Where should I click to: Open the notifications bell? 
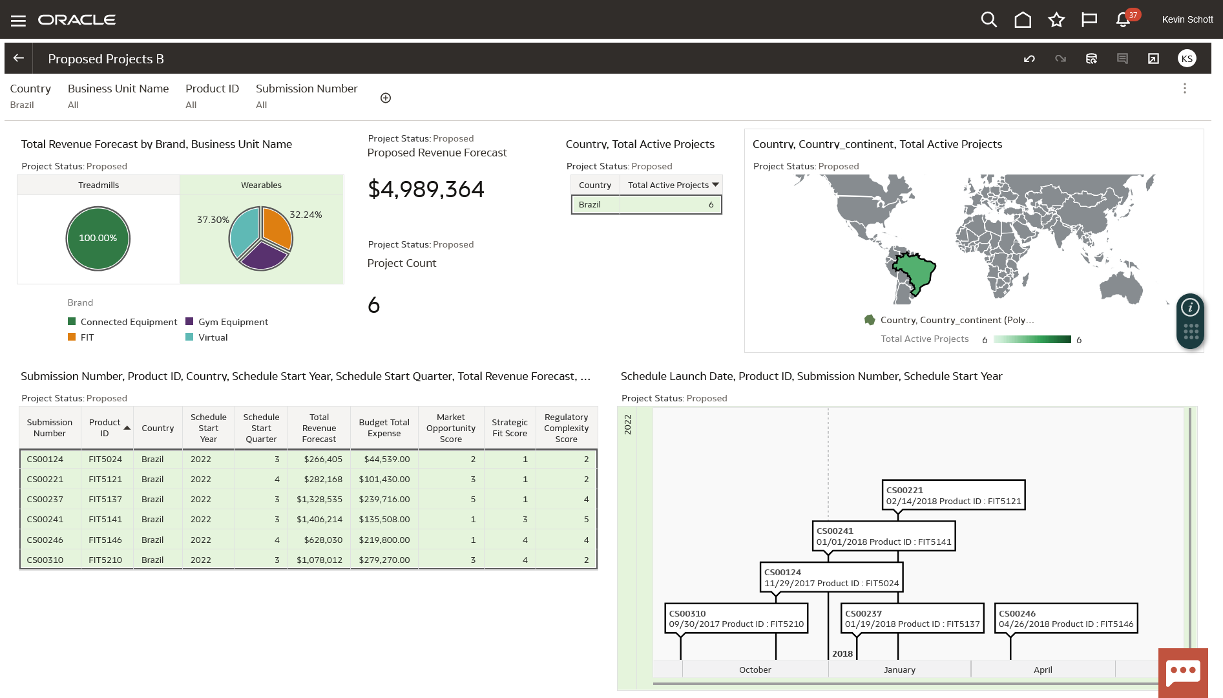1122,19
